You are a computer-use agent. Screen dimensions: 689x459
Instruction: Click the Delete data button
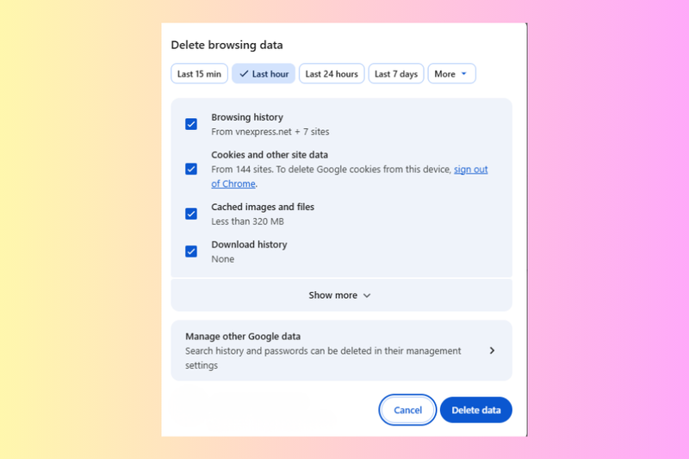coord(476,410)
